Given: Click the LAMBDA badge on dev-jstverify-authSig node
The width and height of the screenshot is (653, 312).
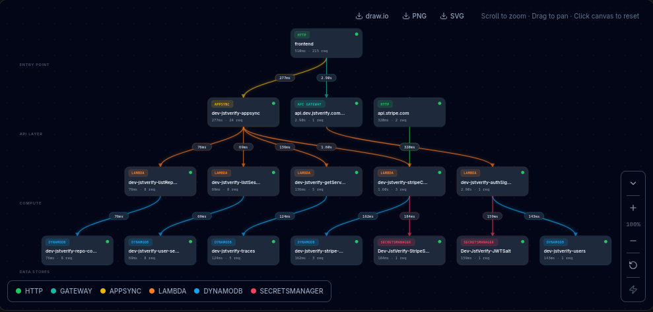Looking at the screenshot, I should [470, 173].
